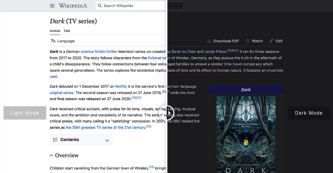This screenshot has width=333, height=173.
Task: Click the Download PDF icon
Action: pyautogui.click(x=209, y=41)
